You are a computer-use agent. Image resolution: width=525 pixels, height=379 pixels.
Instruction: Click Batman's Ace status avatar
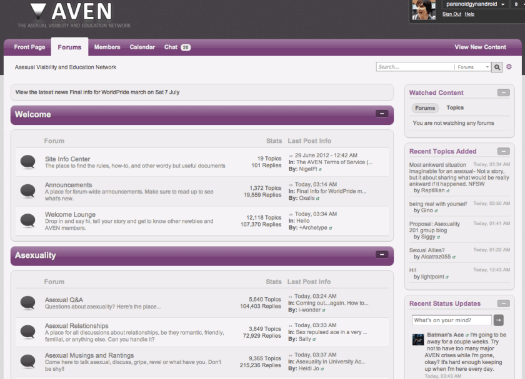[x=417, y=339]
